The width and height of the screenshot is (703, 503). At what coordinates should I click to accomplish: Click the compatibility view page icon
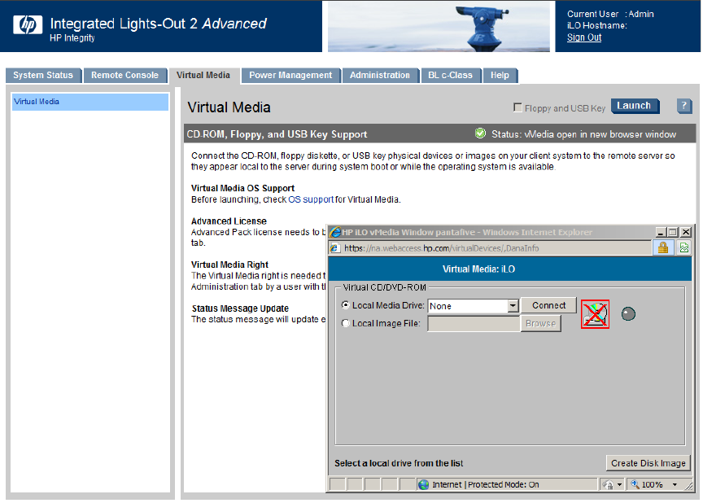(683, 247)
